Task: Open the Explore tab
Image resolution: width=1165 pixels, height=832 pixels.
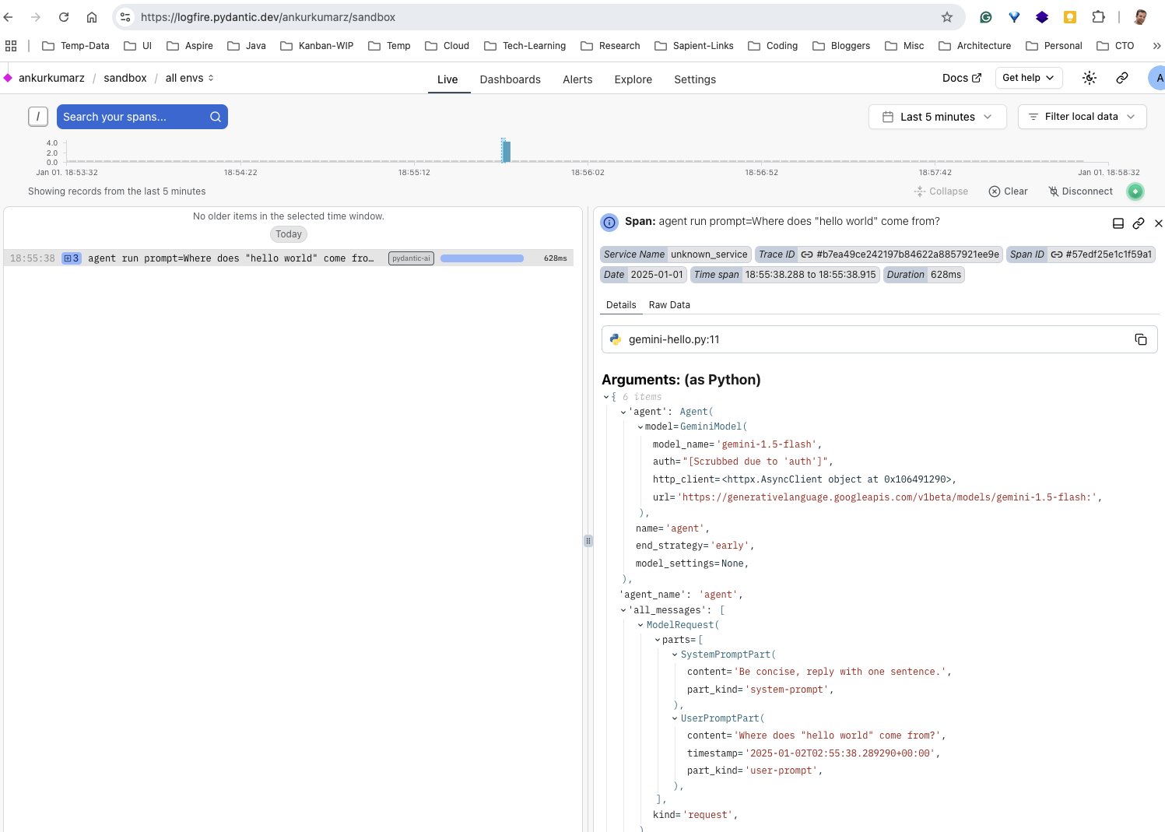Action: click(x=633, y=79)
